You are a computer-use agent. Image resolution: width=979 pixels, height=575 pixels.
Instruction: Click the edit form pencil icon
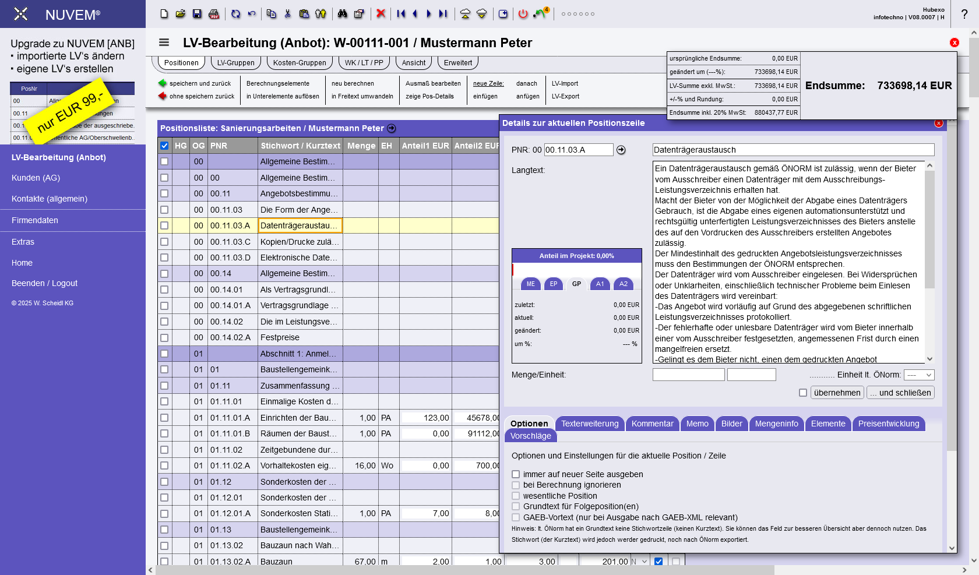(359, 13)
